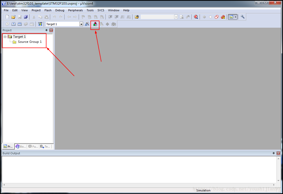
Task: Select the Target 1 tree item
Action: click(19, 37)
